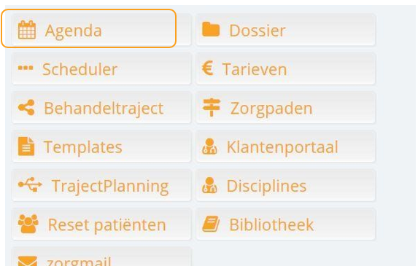The width and height of the screenshot is (418, 266).
Task: Click the doctor icon beside Disciplines
Action: (x=209, y=185)
